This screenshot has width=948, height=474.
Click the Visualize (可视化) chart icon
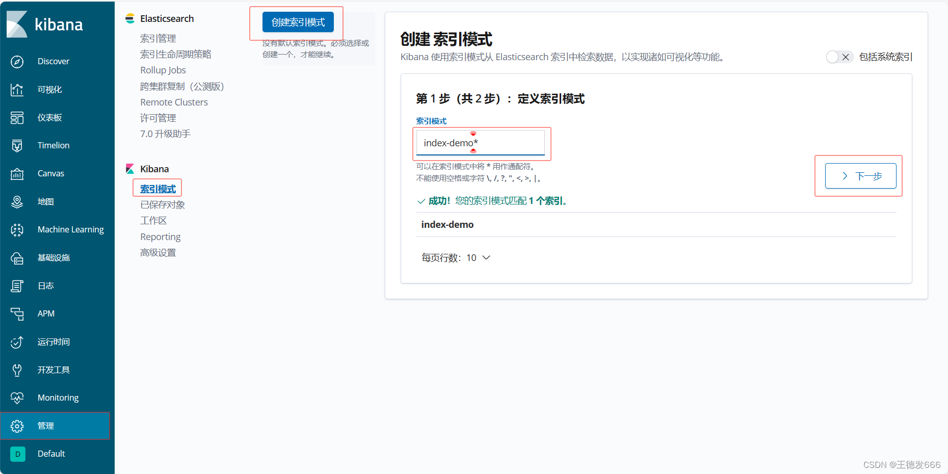[x=17, y=90]
